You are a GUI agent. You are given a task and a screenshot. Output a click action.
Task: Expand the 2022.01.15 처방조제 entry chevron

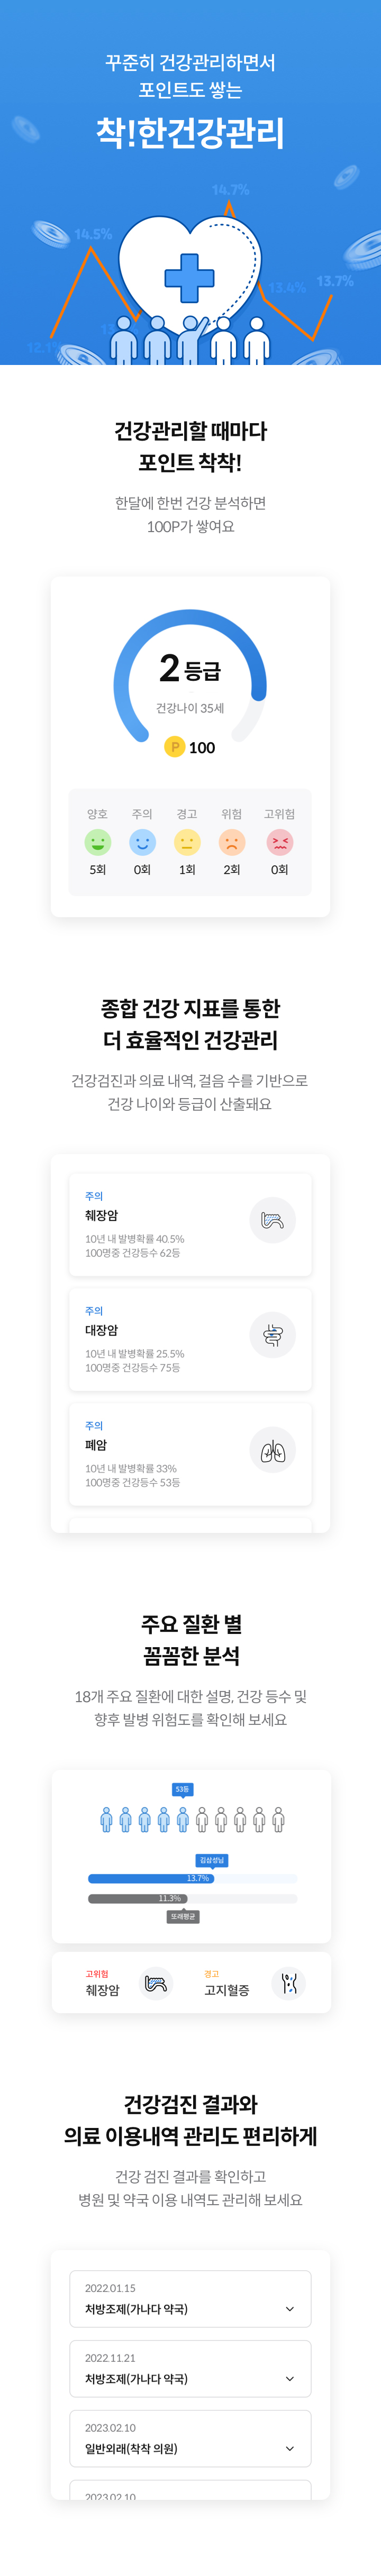[290, 2309]
